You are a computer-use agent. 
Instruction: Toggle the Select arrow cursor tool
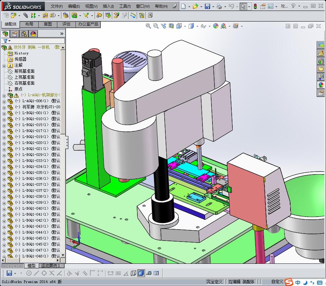pyautogui.click(x=243, y=6)
